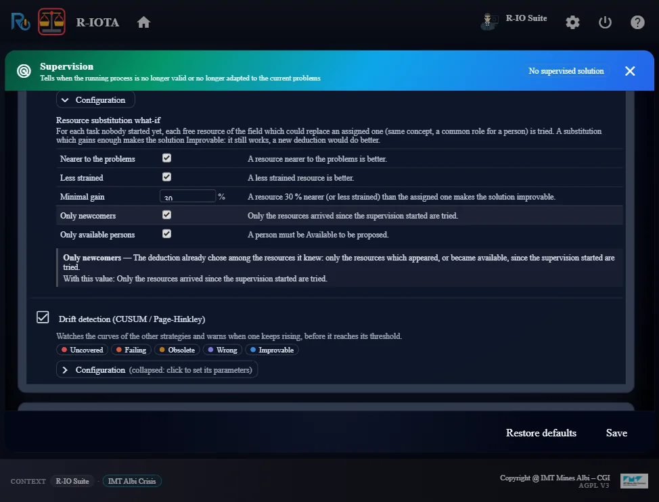
Task: Click the R-IOTA application title
Action: (x=97, y=22)
